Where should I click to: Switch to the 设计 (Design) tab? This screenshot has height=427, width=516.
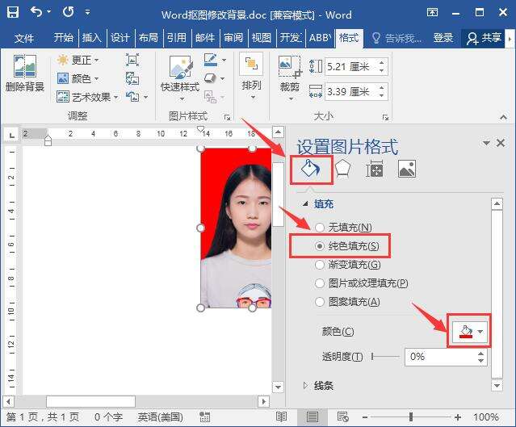(x=120, y=38)
